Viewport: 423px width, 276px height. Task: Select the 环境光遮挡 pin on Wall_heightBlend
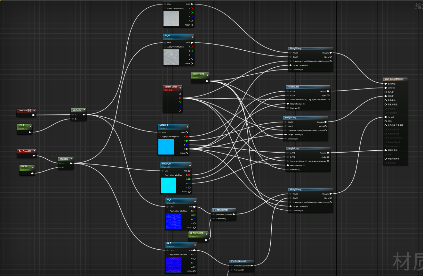(x=386, y=150)
